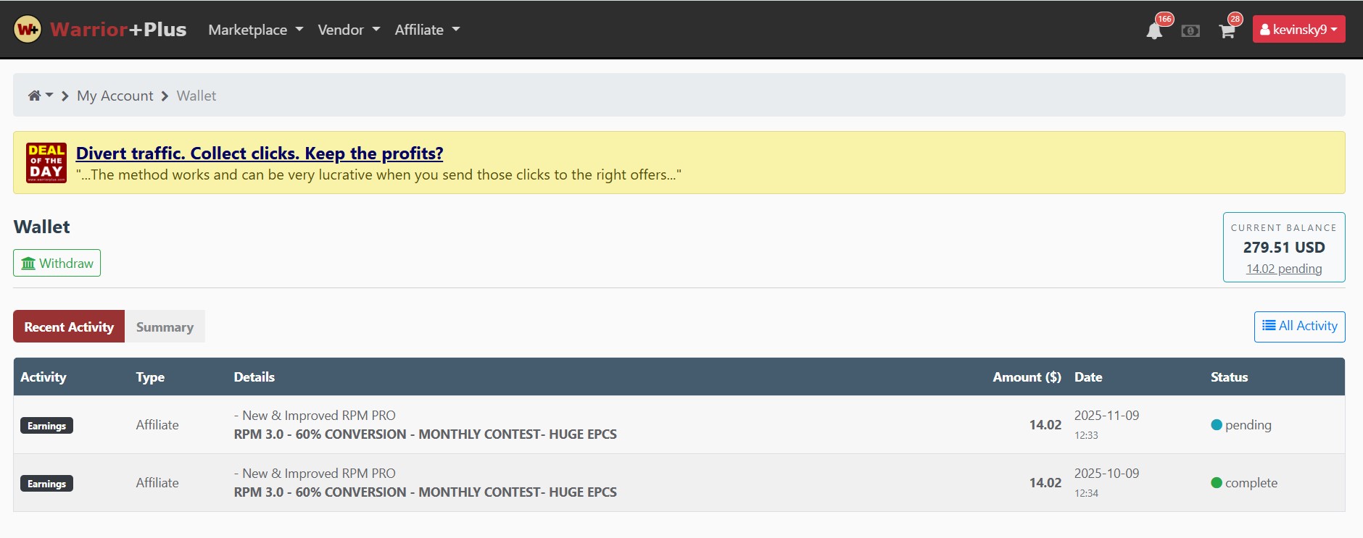Click the Earnings badge in pending row
Image resolution: width=1363 pixels, height=538 pixels.
coord(46,426)
